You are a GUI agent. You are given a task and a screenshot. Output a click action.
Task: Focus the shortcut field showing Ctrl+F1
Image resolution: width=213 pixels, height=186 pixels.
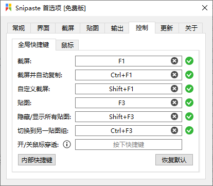coord(129,75)
